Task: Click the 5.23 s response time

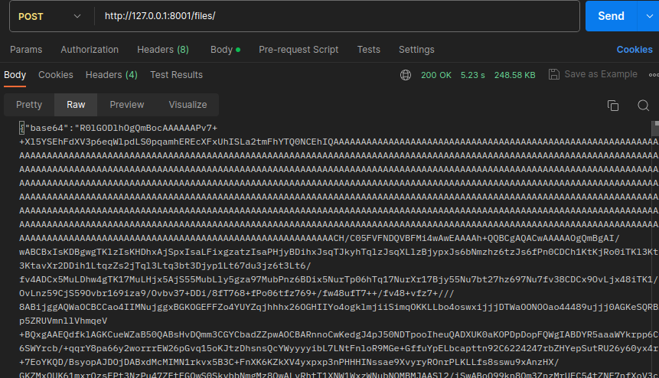Action: coord(473,75)
